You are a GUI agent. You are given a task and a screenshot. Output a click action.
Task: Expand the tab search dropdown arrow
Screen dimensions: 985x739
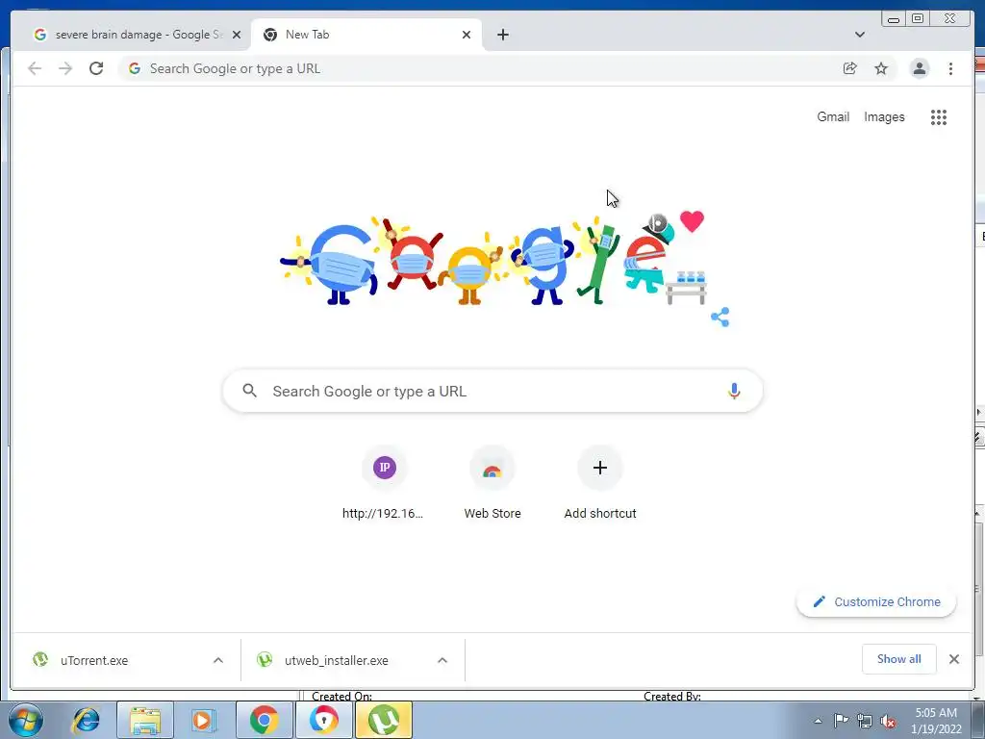click(859, 35)
